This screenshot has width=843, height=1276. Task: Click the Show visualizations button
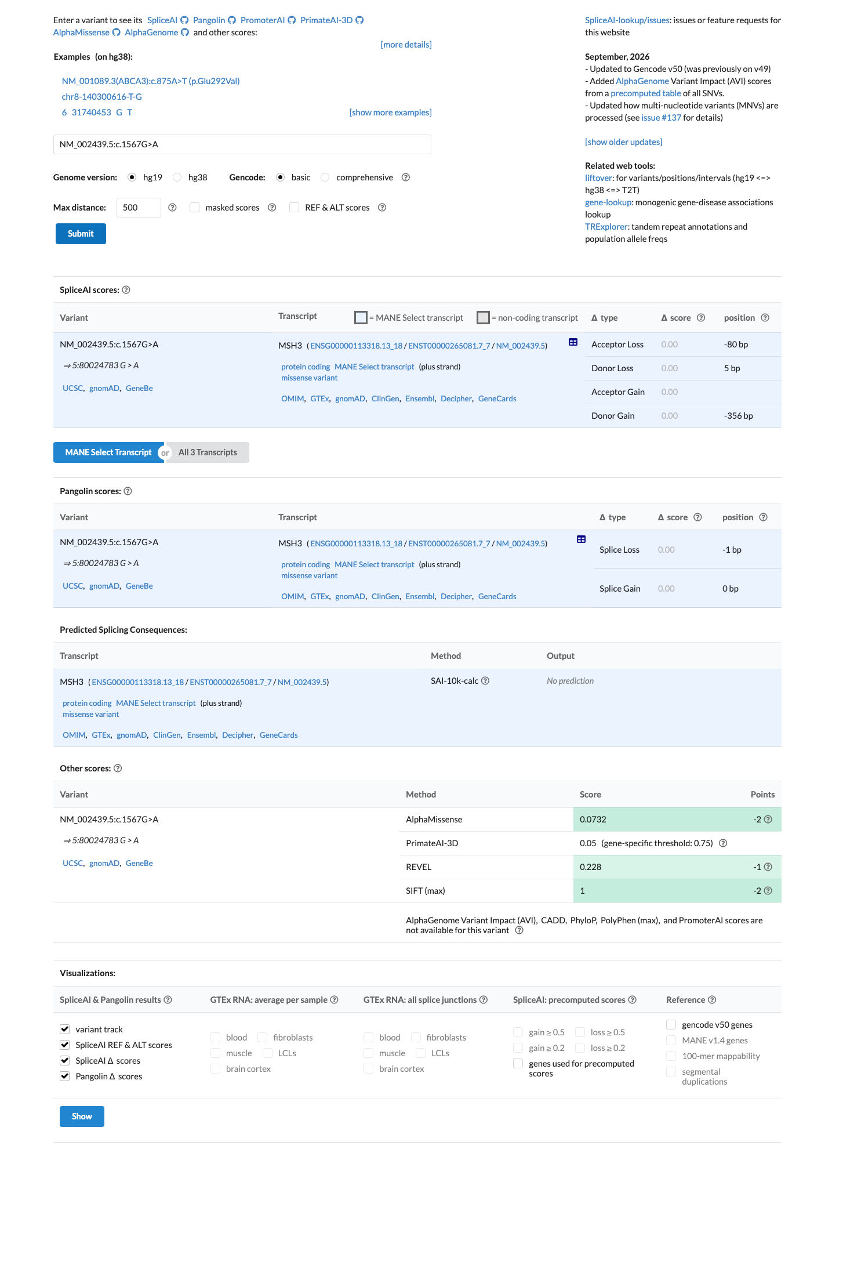point(82,1116)
